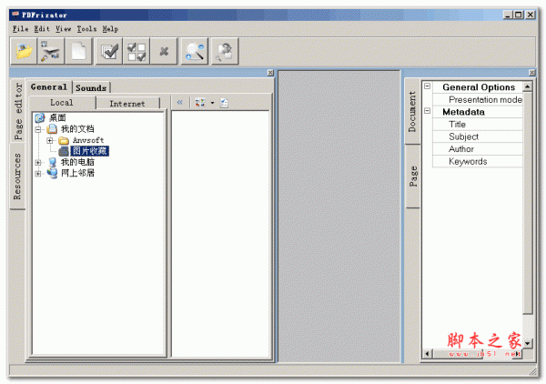Open the Edit menu
Screen dimensions: 546x384
pos(42,29)
